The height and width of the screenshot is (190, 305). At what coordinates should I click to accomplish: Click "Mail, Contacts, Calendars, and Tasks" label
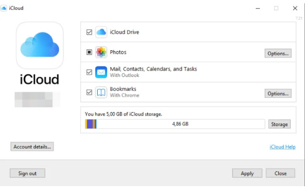tap(153, 69)
